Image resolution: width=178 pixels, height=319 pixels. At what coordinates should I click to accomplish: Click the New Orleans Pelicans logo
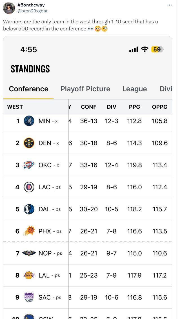[29, 253]
